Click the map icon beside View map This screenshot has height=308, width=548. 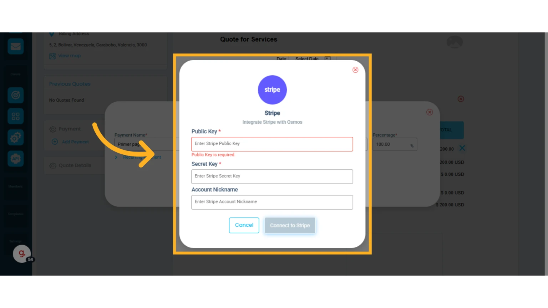(x=52, y=56)
